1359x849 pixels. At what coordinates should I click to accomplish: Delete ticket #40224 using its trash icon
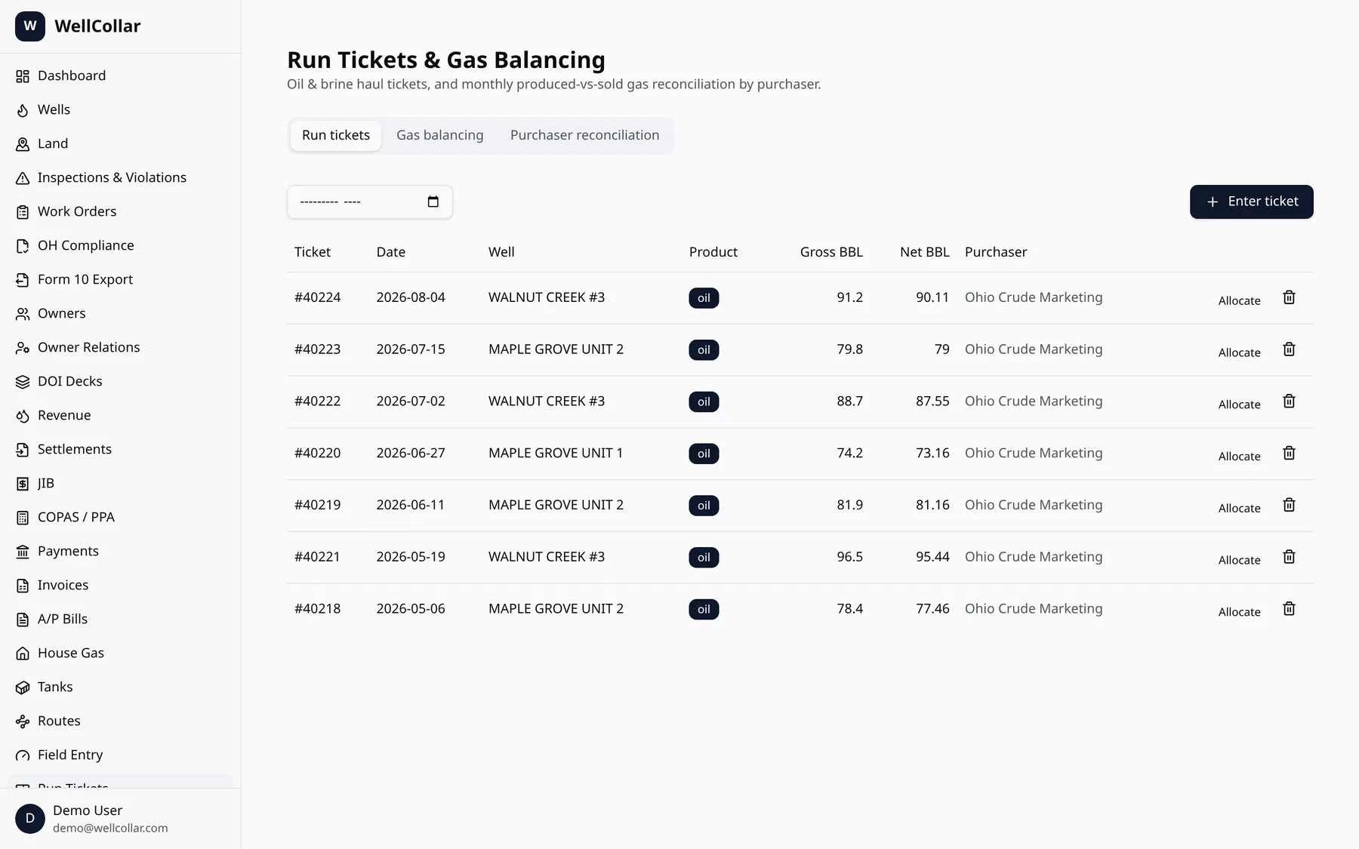pyautogui.click(x=1289, y=297)
